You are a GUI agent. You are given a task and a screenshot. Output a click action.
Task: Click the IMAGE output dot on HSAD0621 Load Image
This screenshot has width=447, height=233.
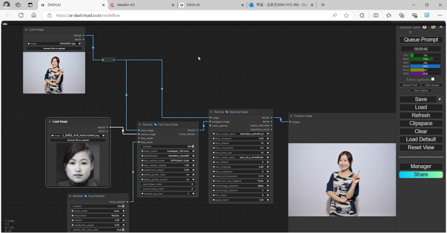coord(83,36)
